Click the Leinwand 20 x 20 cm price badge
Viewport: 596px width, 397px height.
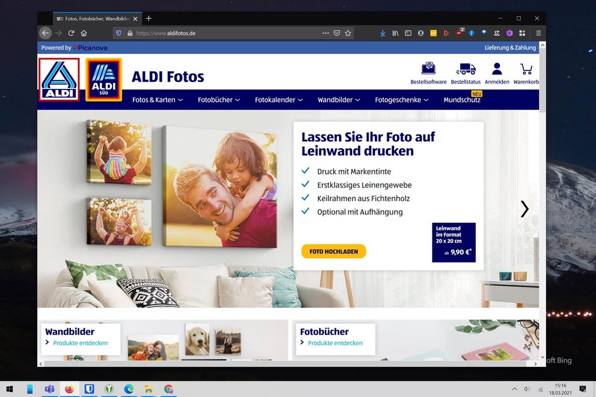point(454,243)
